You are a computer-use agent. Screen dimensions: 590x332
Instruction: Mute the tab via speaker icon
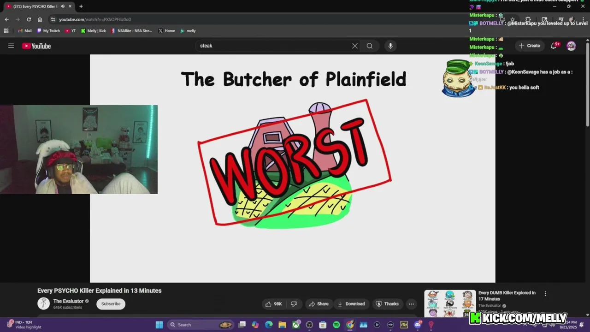[62, 6]
